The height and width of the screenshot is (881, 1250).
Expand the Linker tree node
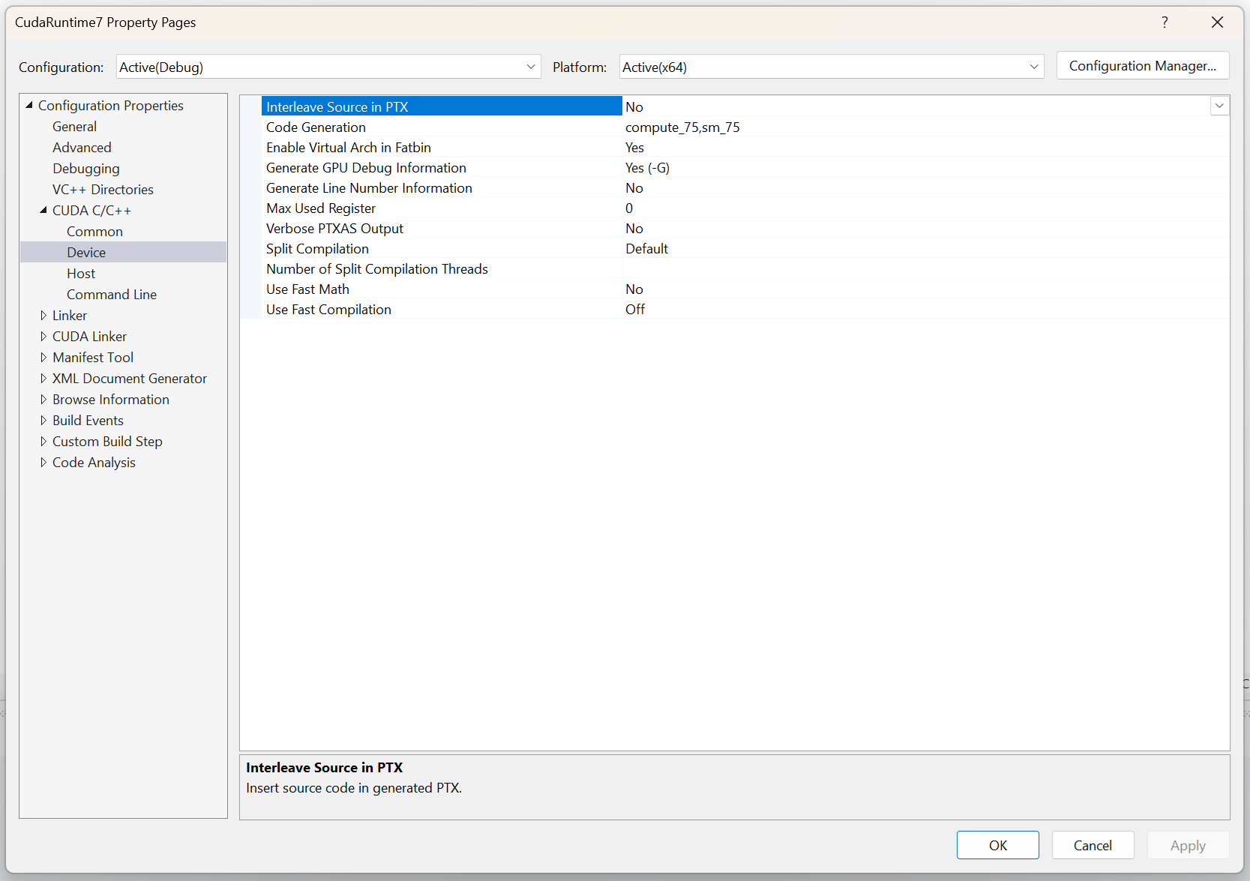[44, 315]
